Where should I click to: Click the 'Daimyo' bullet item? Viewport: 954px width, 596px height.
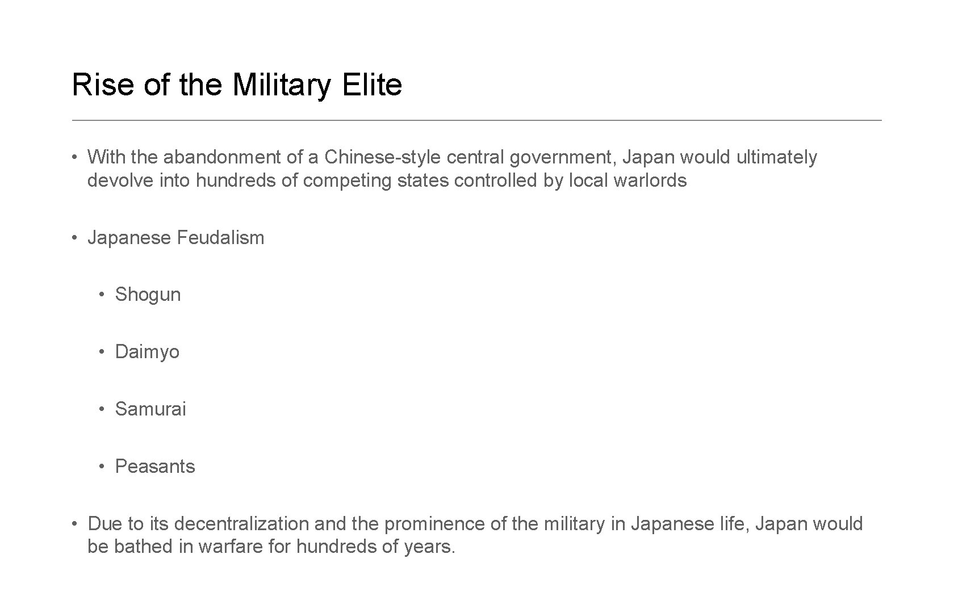147,352
